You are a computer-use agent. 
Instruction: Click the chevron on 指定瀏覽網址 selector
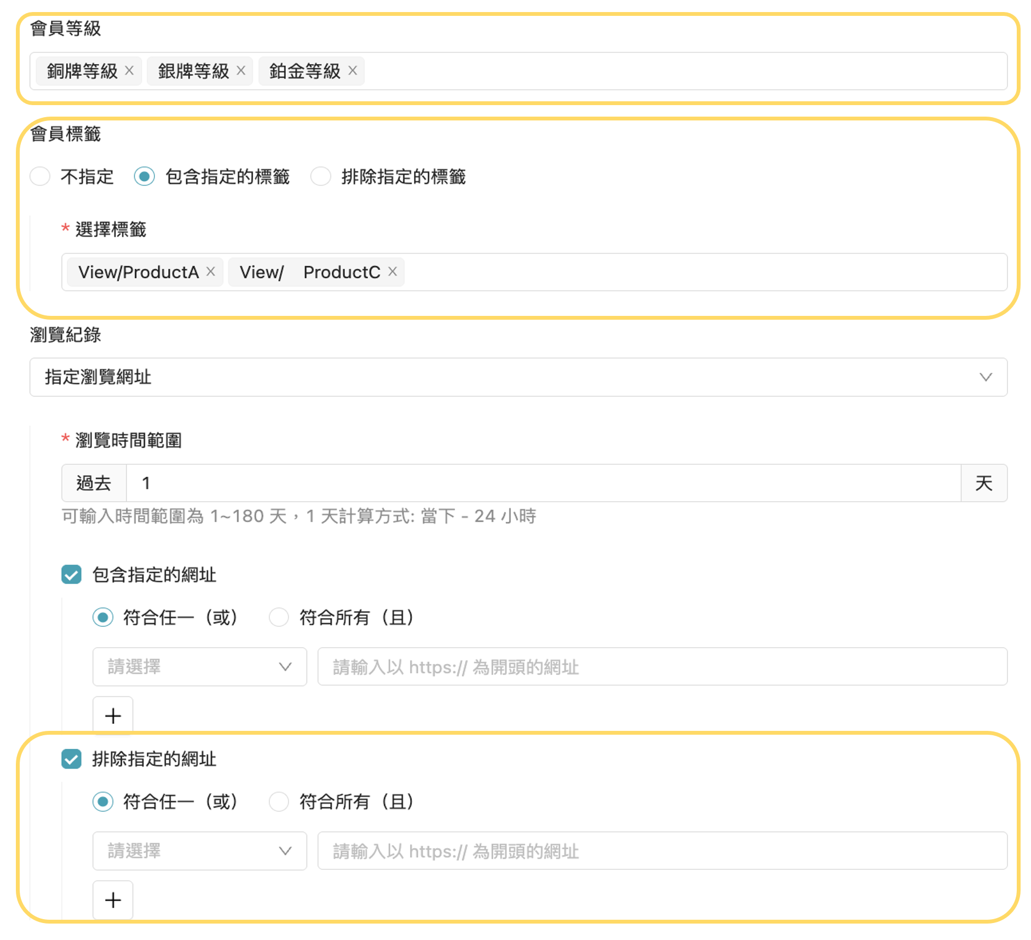click(x=986, y=377)
